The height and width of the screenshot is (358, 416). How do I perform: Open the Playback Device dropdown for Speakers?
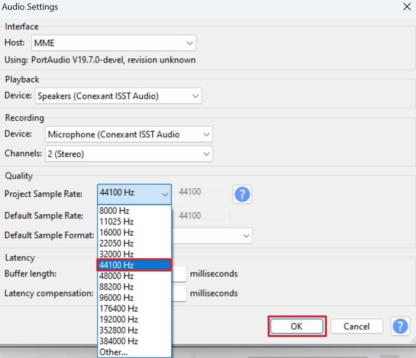118,96
